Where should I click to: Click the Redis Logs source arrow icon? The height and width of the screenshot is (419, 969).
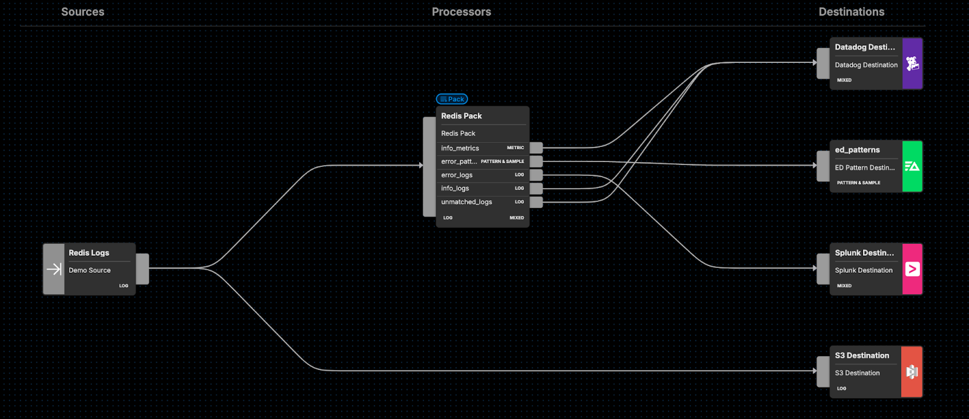tap(54, 269)
